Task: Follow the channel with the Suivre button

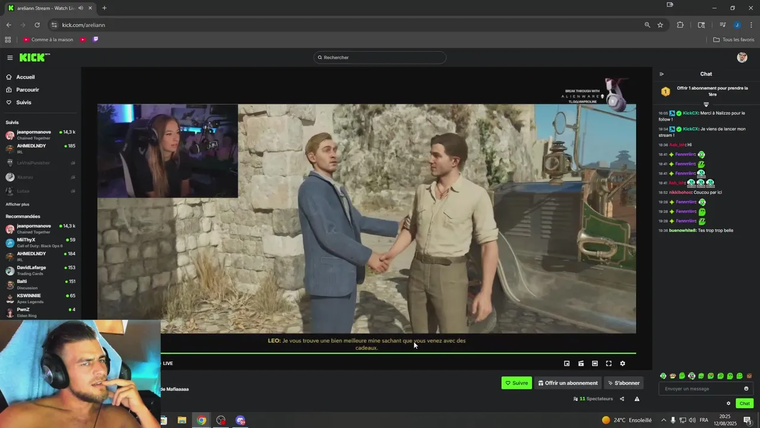Action: coord(517,383)
